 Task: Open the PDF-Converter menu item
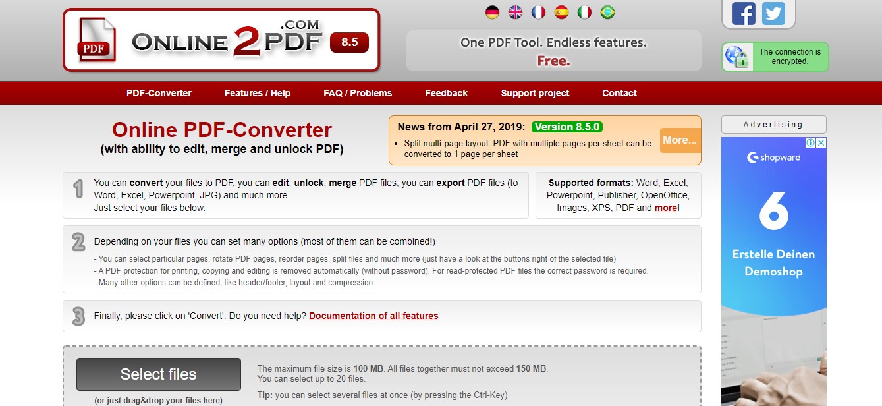coord(159,93)
